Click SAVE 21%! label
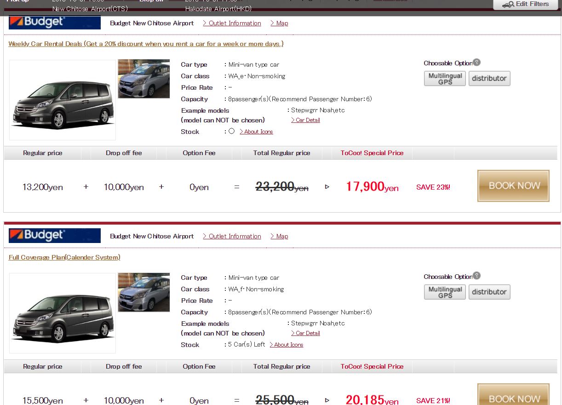This screenshot has width=562, height=405. [433, 400]
